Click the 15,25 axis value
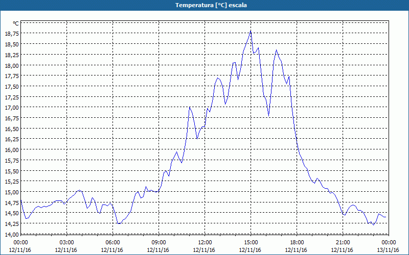409x255 pixels. coord(12,182)
